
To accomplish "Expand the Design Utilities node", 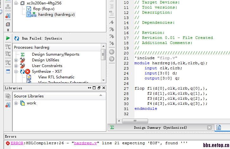I will 16,60.
